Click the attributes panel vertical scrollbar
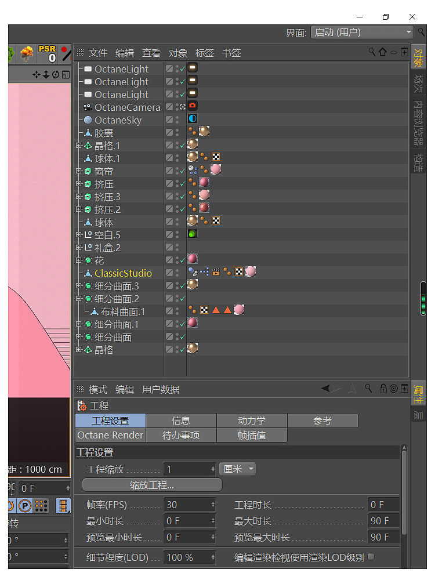This screenshot has height=580, width=435. tap(404, 492)
